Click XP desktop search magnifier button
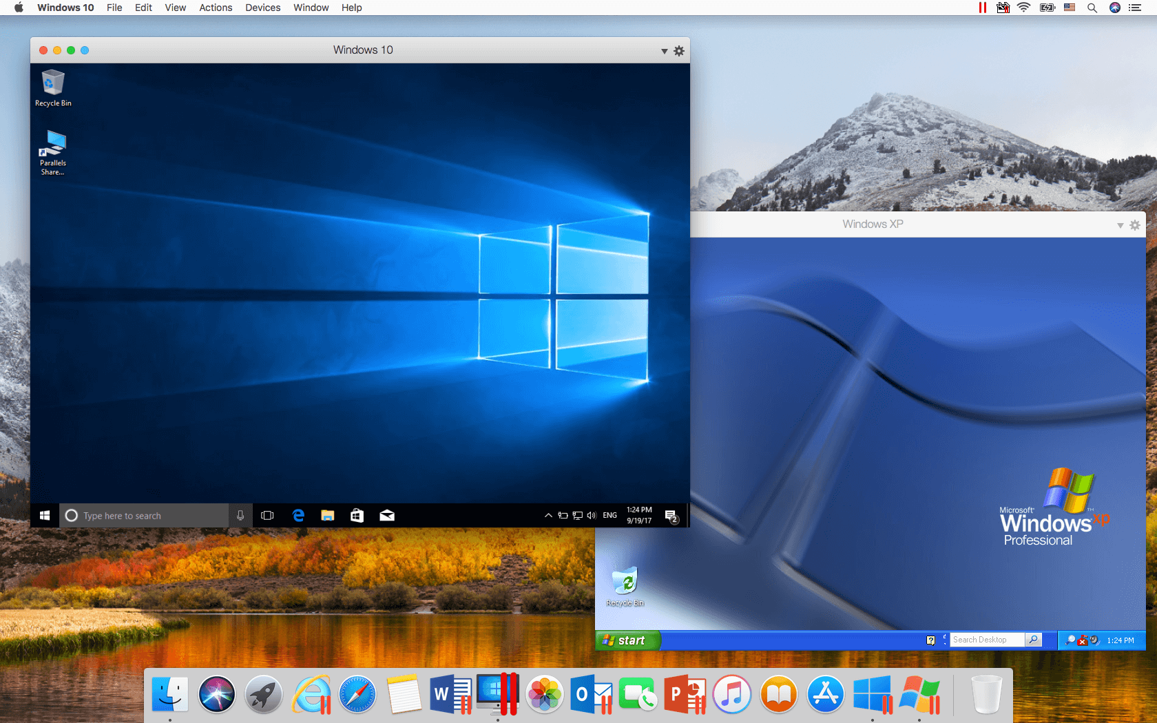The height and width of the screenshot is (723, 1157). [1033, 640]
